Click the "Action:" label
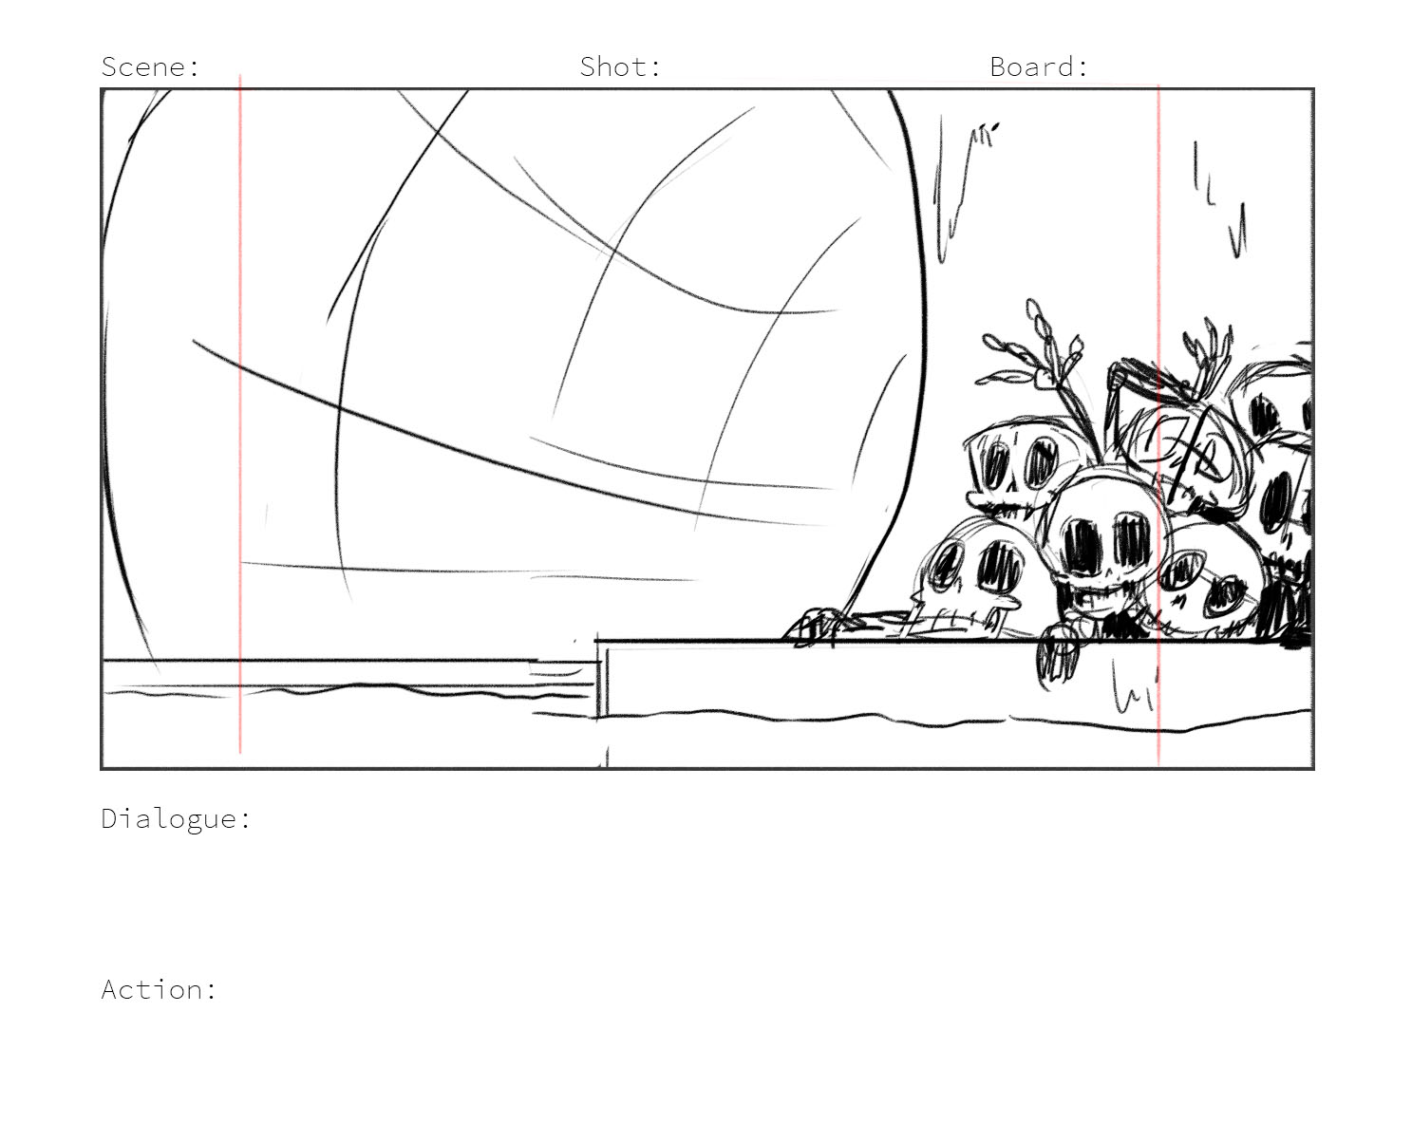The width and height of the screenshot is (1412, 1124). pos(160,989)
